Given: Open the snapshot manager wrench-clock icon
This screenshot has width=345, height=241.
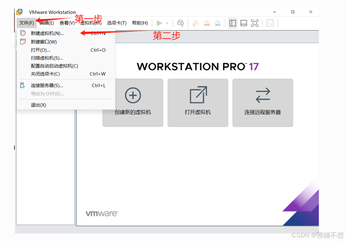Looking at the screenshot, I should pos(217,23).
